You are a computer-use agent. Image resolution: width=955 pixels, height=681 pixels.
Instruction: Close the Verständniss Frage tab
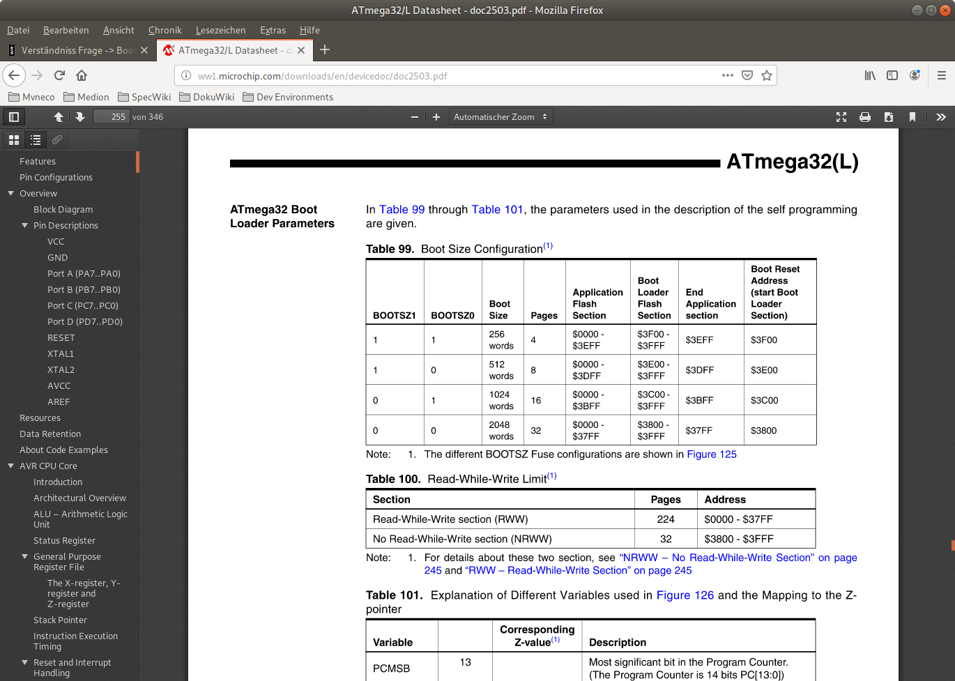tap(144, 50)
